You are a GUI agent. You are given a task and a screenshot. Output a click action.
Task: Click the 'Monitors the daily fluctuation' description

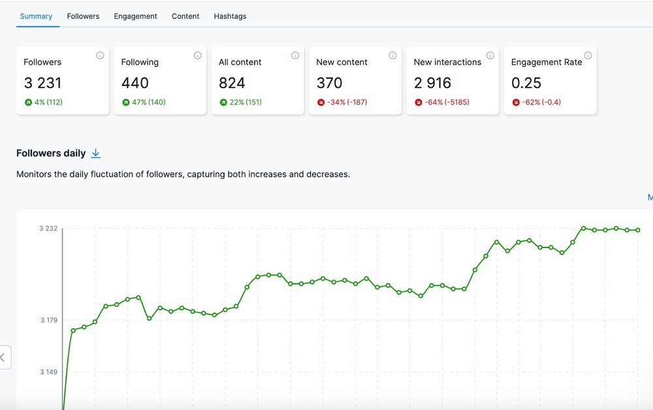pyautogui.click(x=183, y=174)
